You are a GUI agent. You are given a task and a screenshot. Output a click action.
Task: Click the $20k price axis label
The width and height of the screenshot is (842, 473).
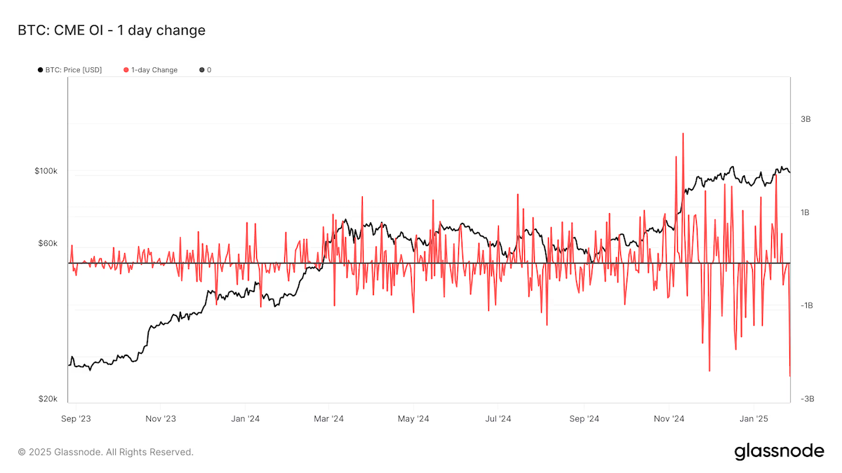coord(48,399)
